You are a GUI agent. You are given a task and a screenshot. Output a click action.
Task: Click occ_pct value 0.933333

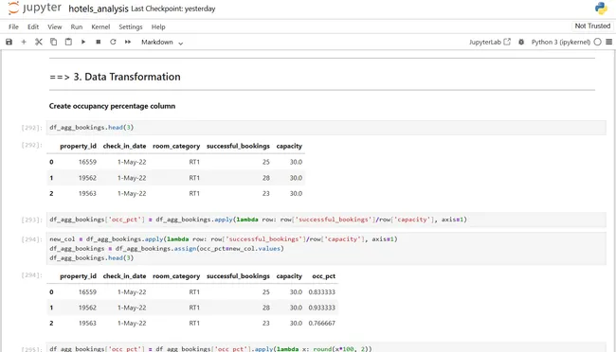[x=322, y=308]
